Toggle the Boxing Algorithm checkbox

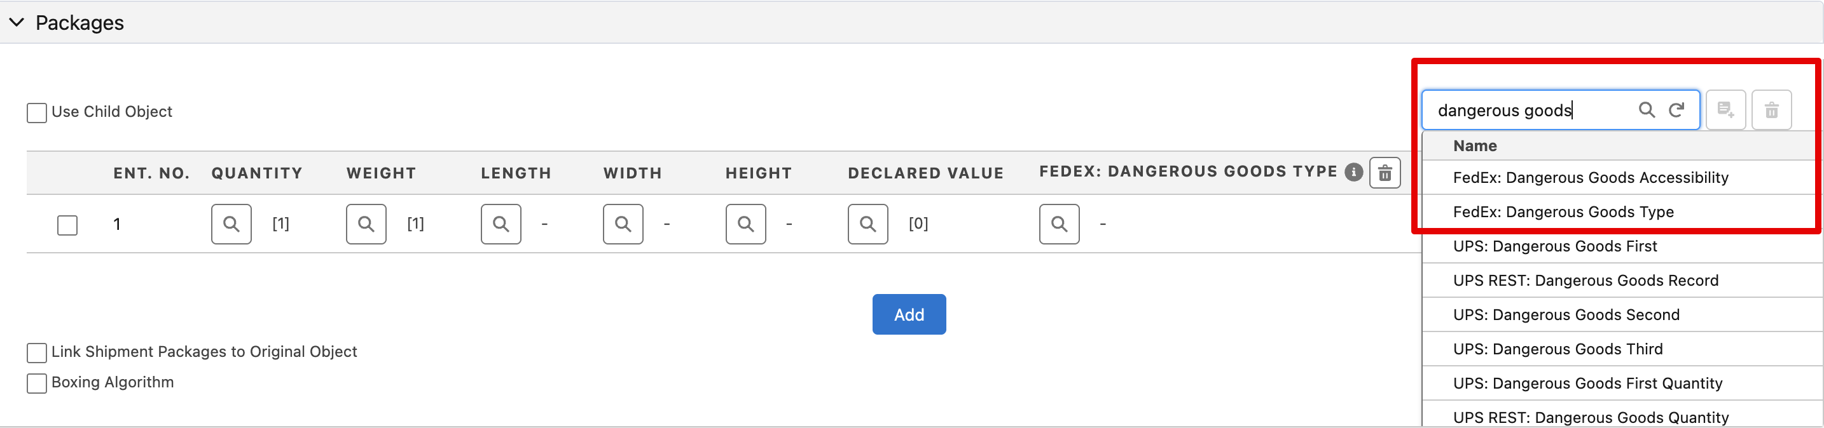pos(37,383)
